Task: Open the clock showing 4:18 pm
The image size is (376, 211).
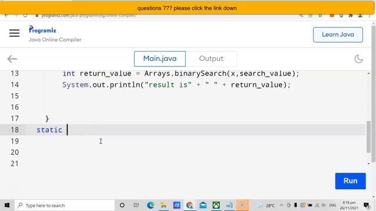Action: 349,206
